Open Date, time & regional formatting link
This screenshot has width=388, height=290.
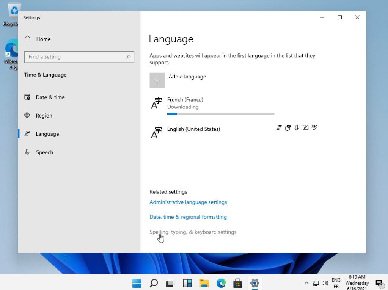pos(188,217)
